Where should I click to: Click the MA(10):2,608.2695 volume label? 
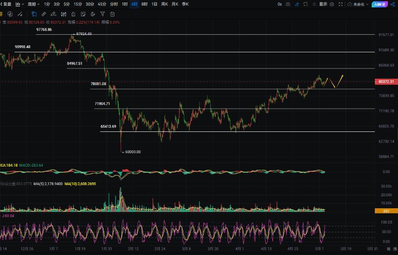[x=80, y=184]
